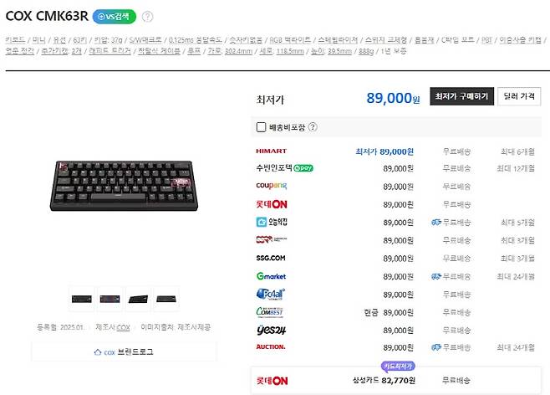Open the Gmarket seller logo
The width and height of the screenshot is (550, 395).
point(271,276)
